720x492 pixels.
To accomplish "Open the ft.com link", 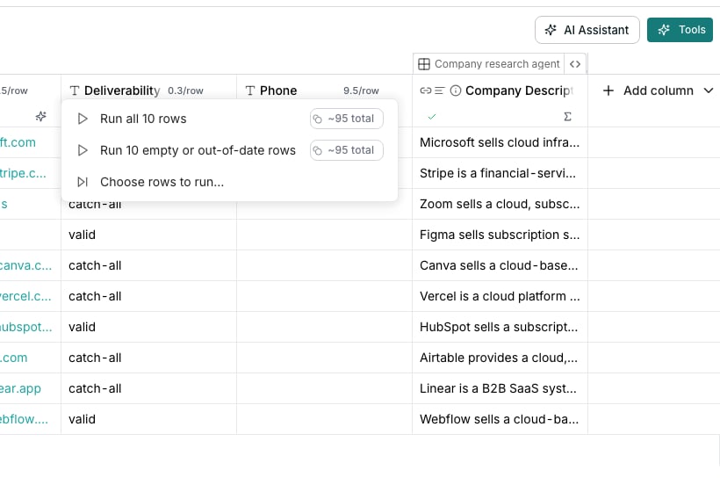I will click(x=18, y=142).
